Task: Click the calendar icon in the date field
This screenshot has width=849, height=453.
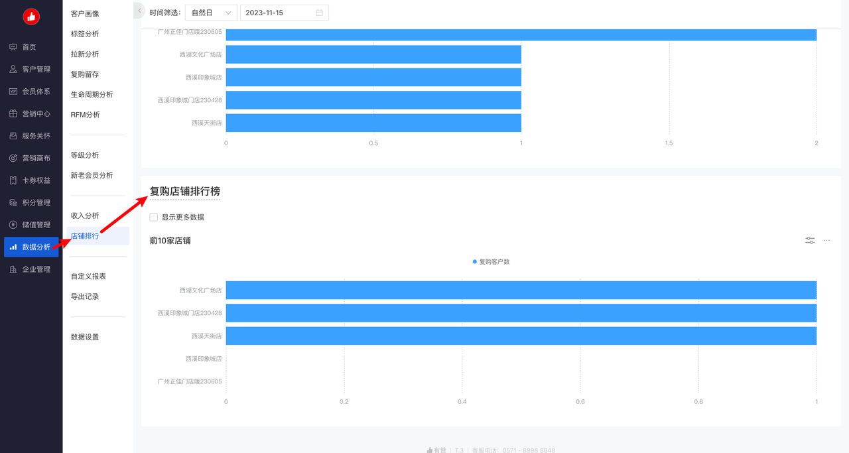Action: [x=319, y=13]
